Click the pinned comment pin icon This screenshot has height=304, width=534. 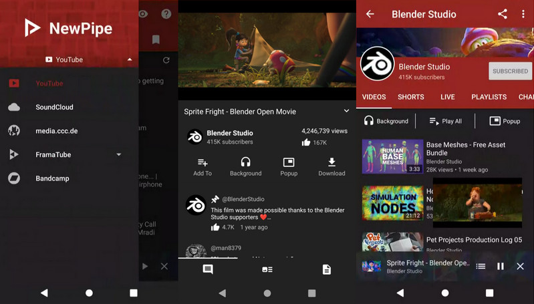(215, 199)
